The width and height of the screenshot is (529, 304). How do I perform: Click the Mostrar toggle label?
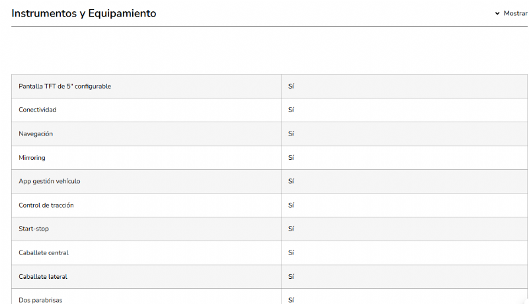(x=515, y=13)
